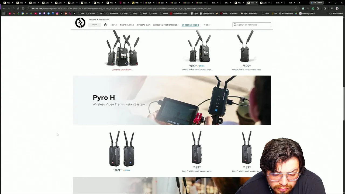Go to the store HOME tab
Viewport: 345px width, 194px height.
(113, 25)
